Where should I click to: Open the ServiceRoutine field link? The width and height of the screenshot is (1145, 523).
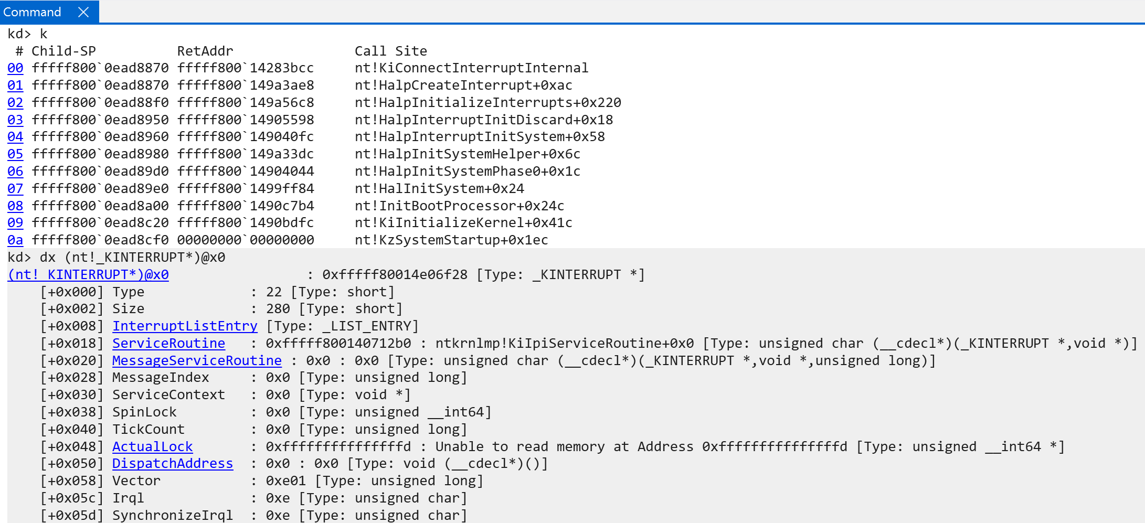(x=168, y=344)
